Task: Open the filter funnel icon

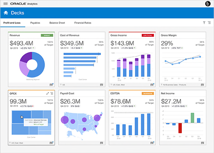Action: click(204, 23)
